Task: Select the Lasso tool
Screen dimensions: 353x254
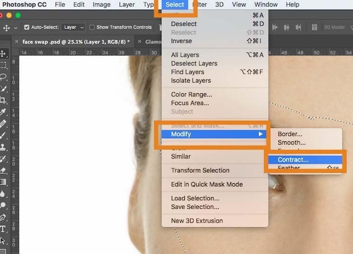Action: pyautogui.click(x=3, y=77)
